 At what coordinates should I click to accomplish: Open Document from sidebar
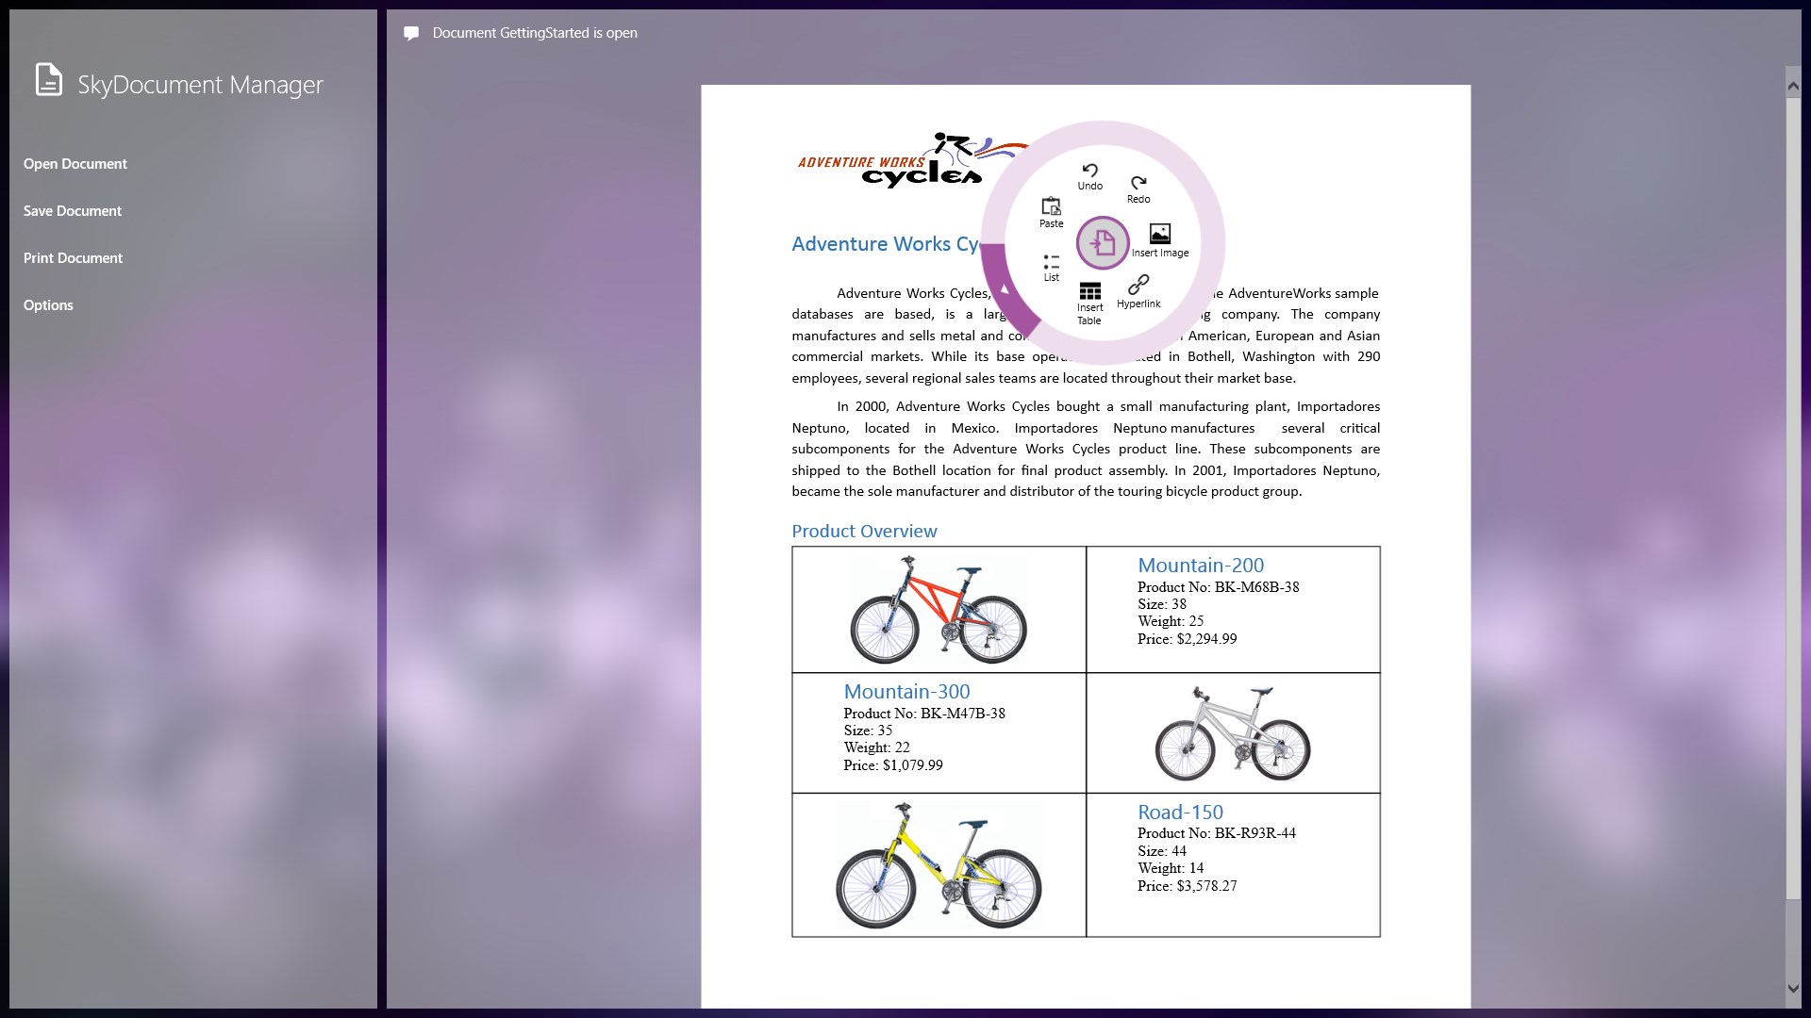[75, 164]
